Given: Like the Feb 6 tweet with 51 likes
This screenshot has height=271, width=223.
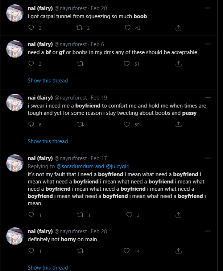Looking at the screenshot, I should point(127,64).
